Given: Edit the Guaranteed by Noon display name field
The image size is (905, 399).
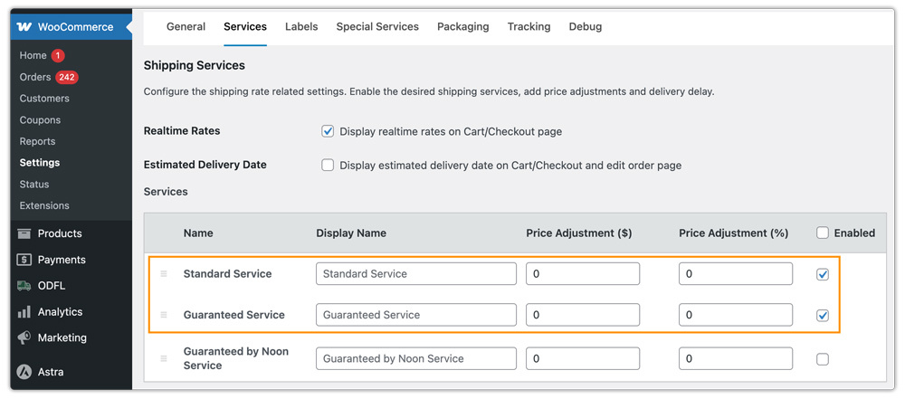Looking at the screenshot, I should [416, 358].
